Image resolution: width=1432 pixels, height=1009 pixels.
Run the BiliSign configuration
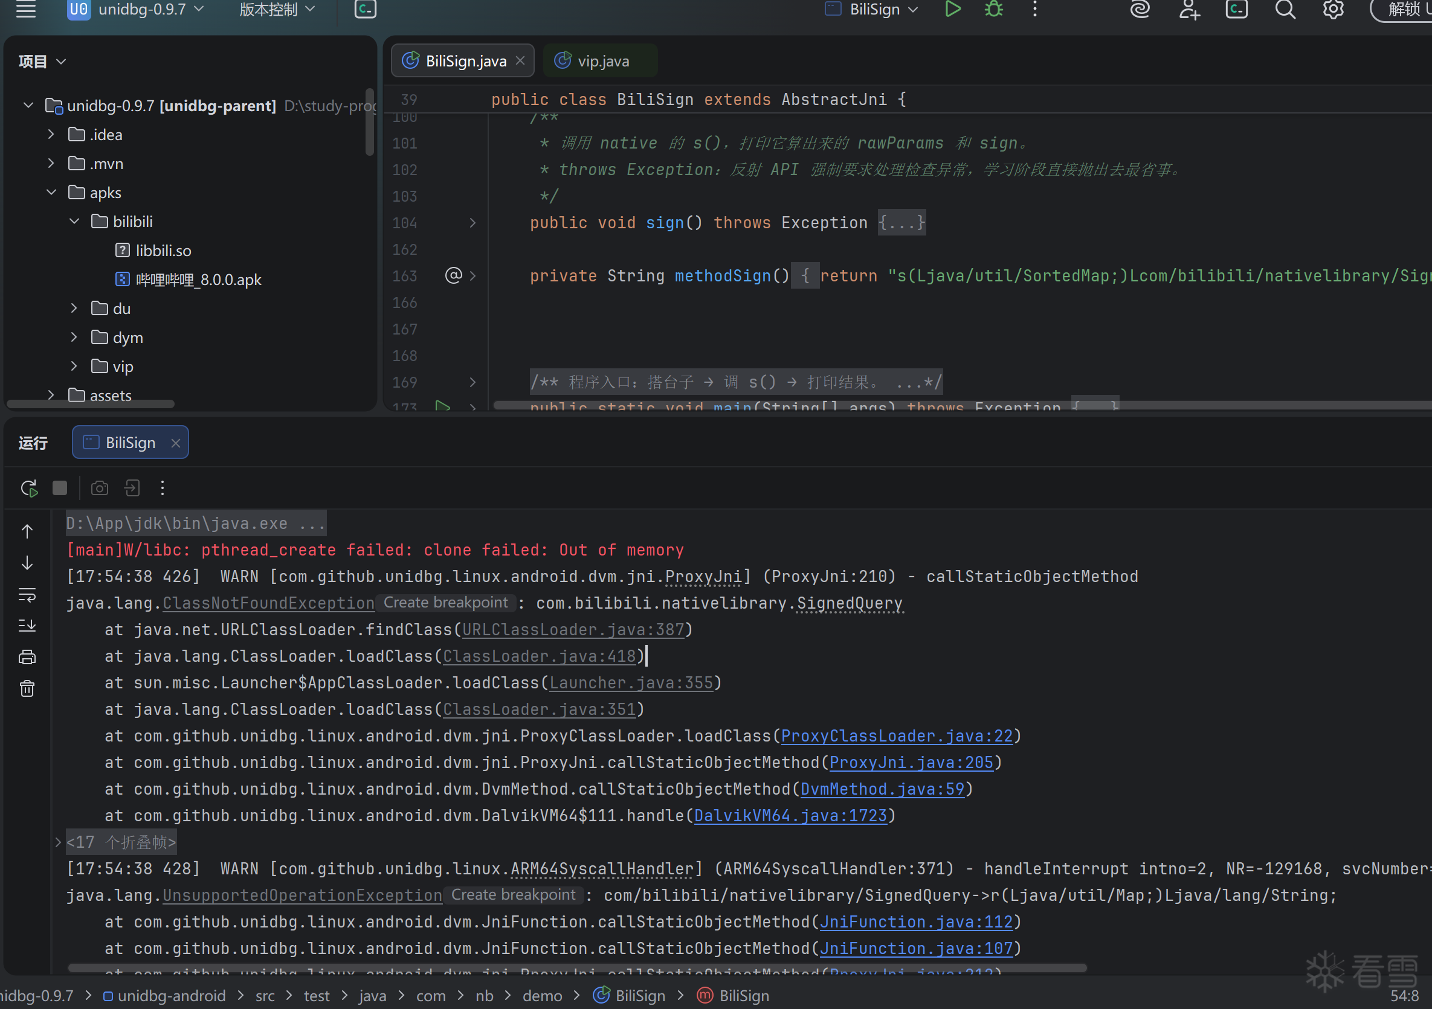[952, 9]
